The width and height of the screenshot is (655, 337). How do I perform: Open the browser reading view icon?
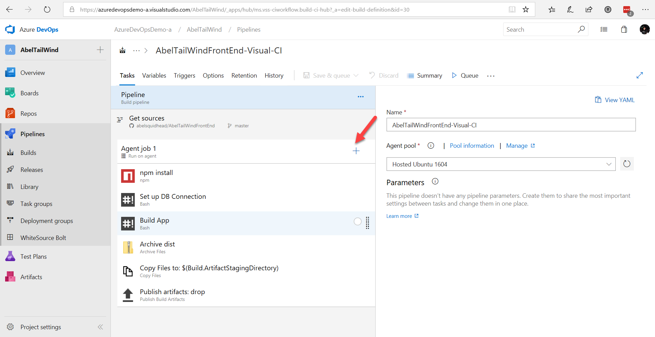(x=512, y=10)
